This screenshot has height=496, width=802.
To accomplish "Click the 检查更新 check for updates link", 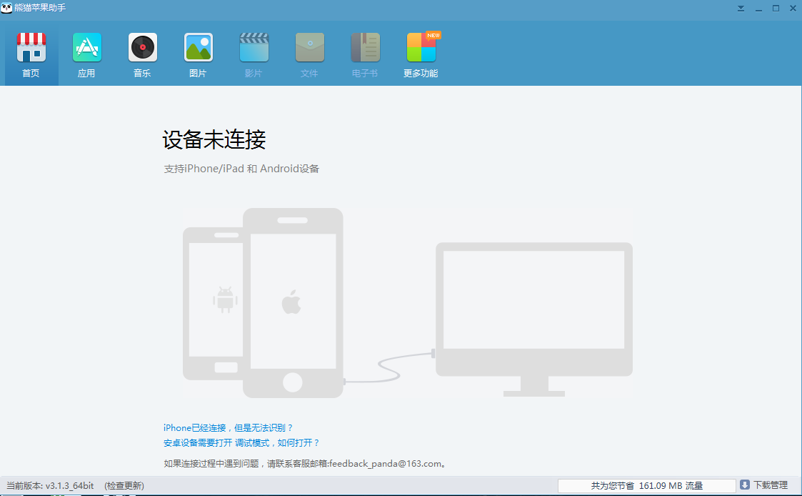I will (124, 486).
